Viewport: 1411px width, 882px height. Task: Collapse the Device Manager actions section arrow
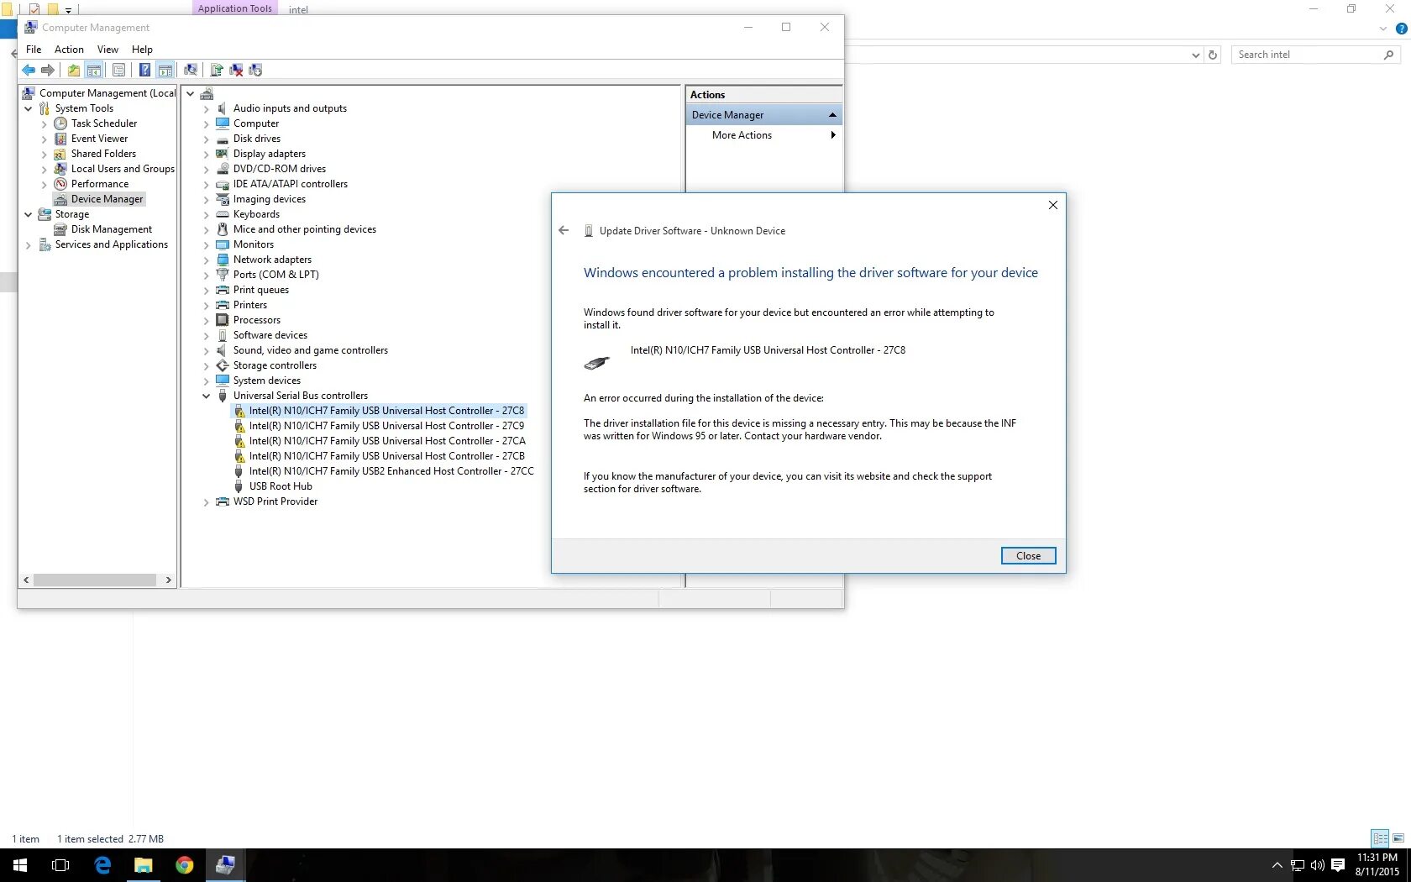click(x=832, y=115)
